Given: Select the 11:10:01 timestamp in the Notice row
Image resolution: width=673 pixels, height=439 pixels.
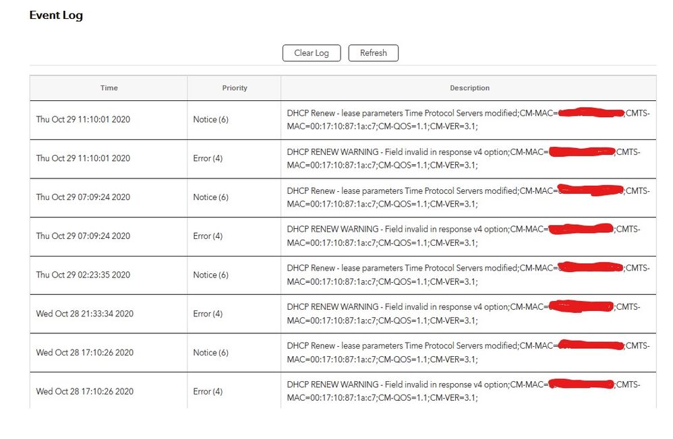Looking at the screenshot, I should [83, 120].
